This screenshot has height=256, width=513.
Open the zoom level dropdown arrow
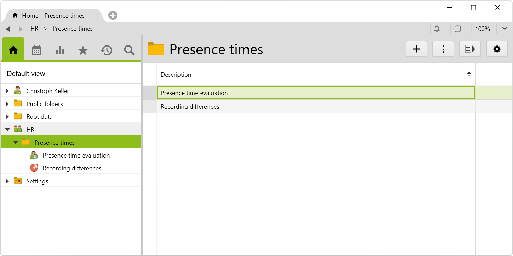pos(505,29)
